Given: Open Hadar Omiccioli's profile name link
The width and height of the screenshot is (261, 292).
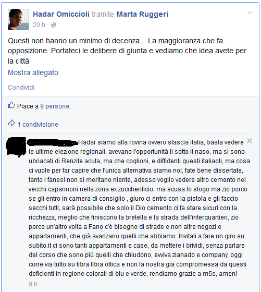Looking at the screenshot, I should pyautogui.click(x=61, y=14).
